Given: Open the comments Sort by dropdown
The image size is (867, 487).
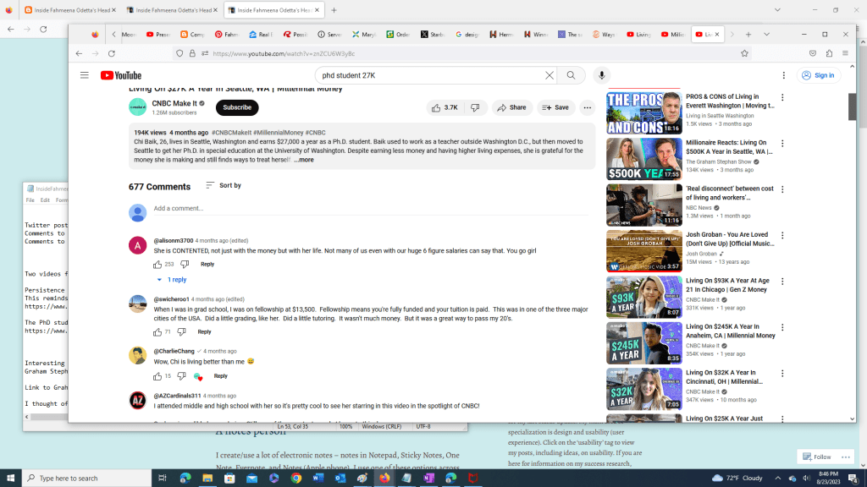Looking at the screenshot, I should coord(223,184).
